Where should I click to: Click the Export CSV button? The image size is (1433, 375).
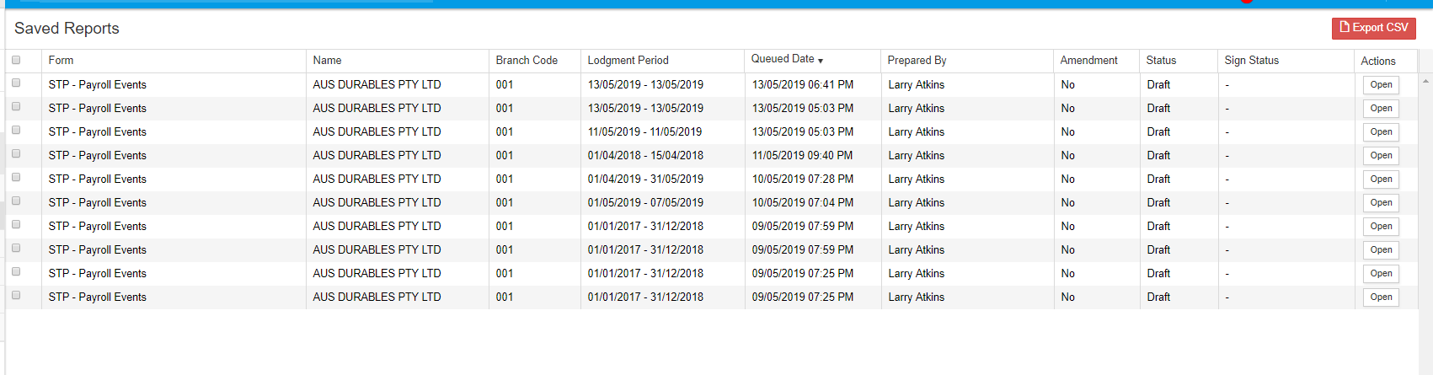1373,28
